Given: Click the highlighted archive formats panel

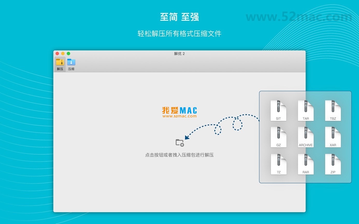Looking at the screenshot, I should click(x=305, y=137).
